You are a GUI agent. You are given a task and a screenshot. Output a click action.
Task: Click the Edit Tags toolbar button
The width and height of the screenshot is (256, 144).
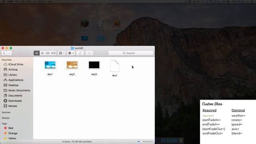tap(89, 53)
